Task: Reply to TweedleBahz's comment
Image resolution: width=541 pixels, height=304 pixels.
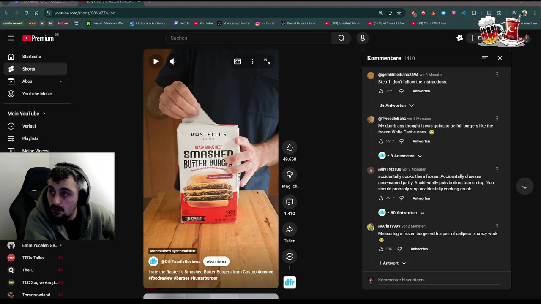Action: 421,141
